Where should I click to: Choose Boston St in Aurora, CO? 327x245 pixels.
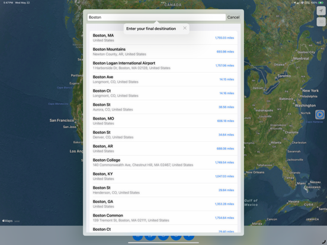coord(163,107)
